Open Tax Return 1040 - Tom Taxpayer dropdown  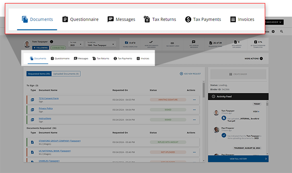[101, 44]
